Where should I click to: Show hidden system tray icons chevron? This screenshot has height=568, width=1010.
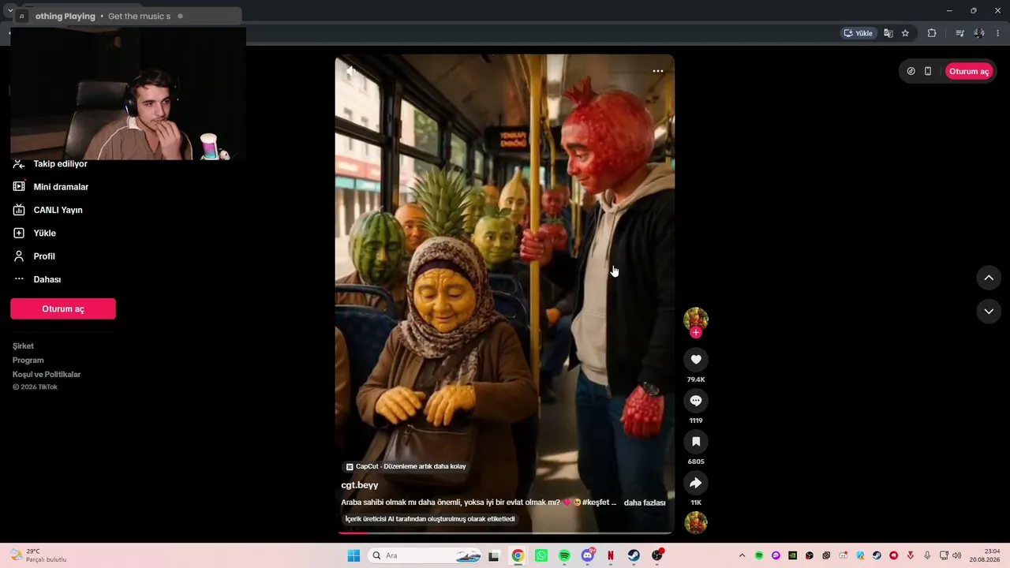(742, 555)
